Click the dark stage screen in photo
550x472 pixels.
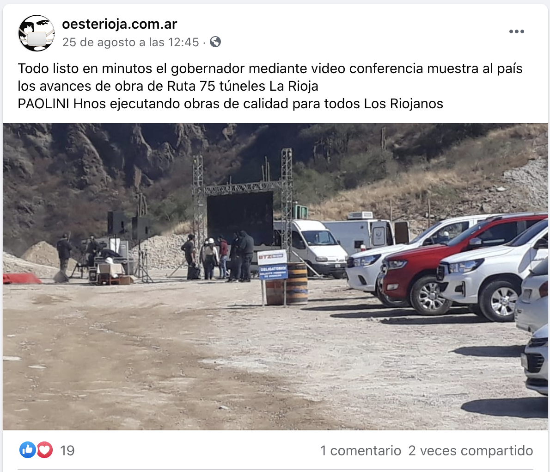240,217
